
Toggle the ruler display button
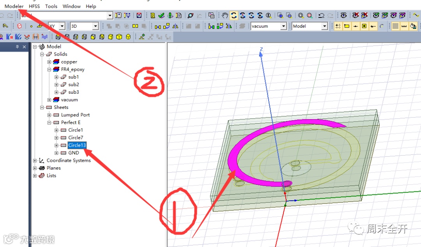tap(404, 26)
